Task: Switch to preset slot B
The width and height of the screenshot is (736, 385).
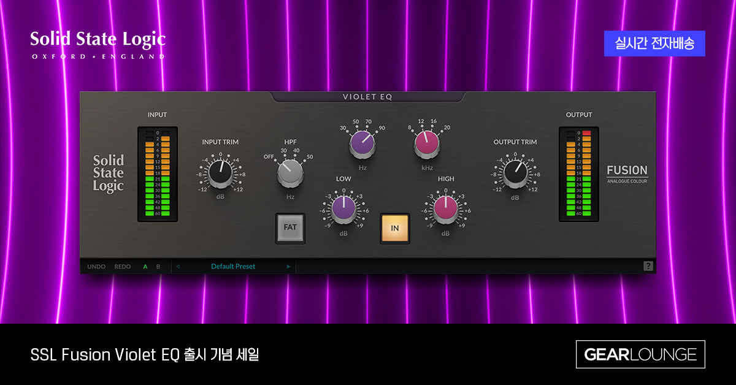Action: click(157, 266)
